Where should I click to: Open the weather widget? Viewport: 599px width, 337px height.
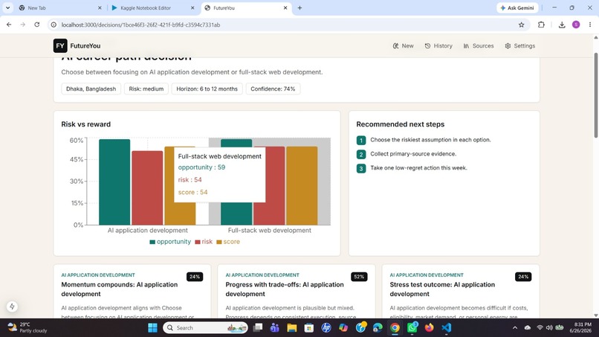coord(27,328)
